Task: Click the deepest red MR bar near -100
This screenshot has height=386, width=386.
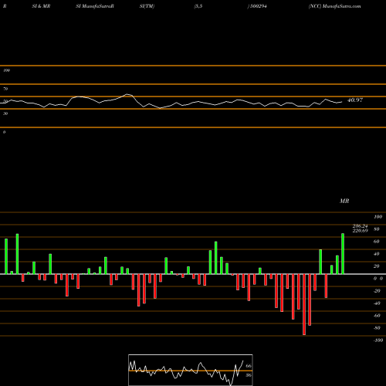Action: 304,304
